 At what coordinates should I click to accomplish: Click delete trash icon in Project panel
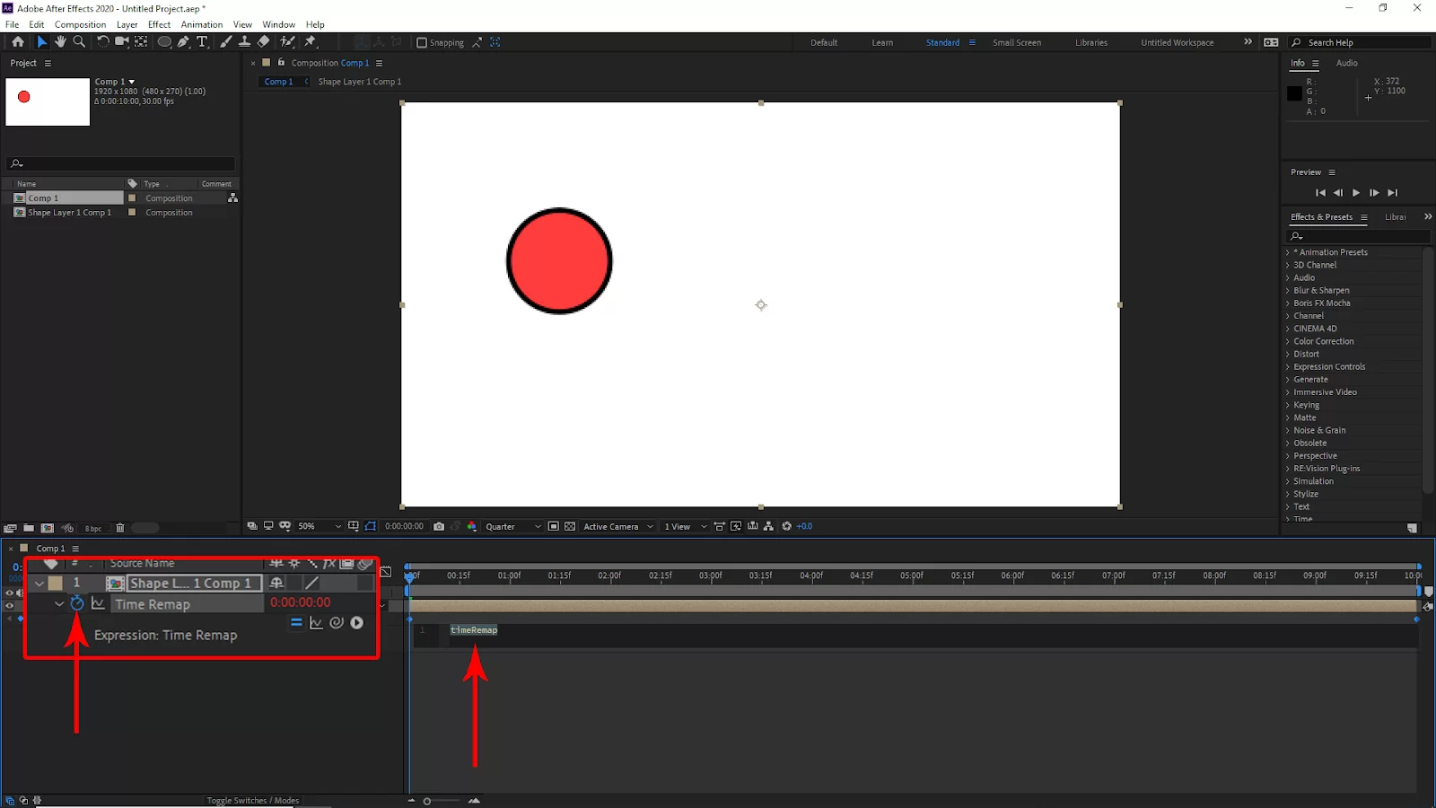(120, 528)
